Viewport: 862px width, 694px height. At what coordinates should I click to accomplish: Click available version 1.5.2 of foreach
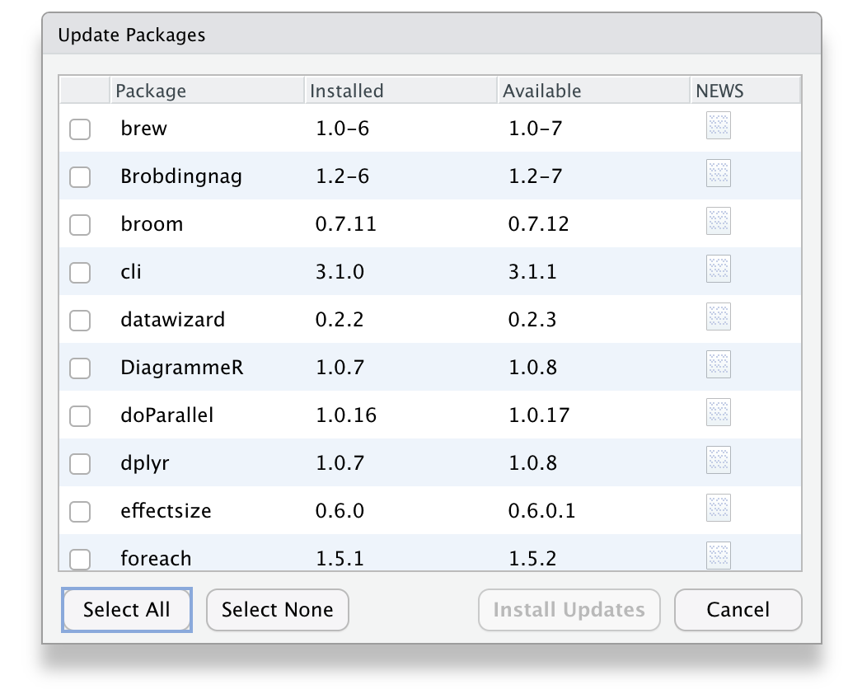coord(532,560)
